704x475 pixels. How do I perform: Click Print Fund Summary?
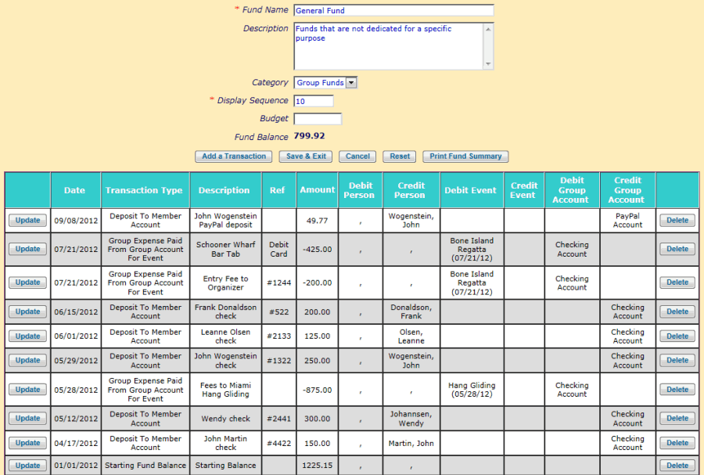click(x=465, y=157)
